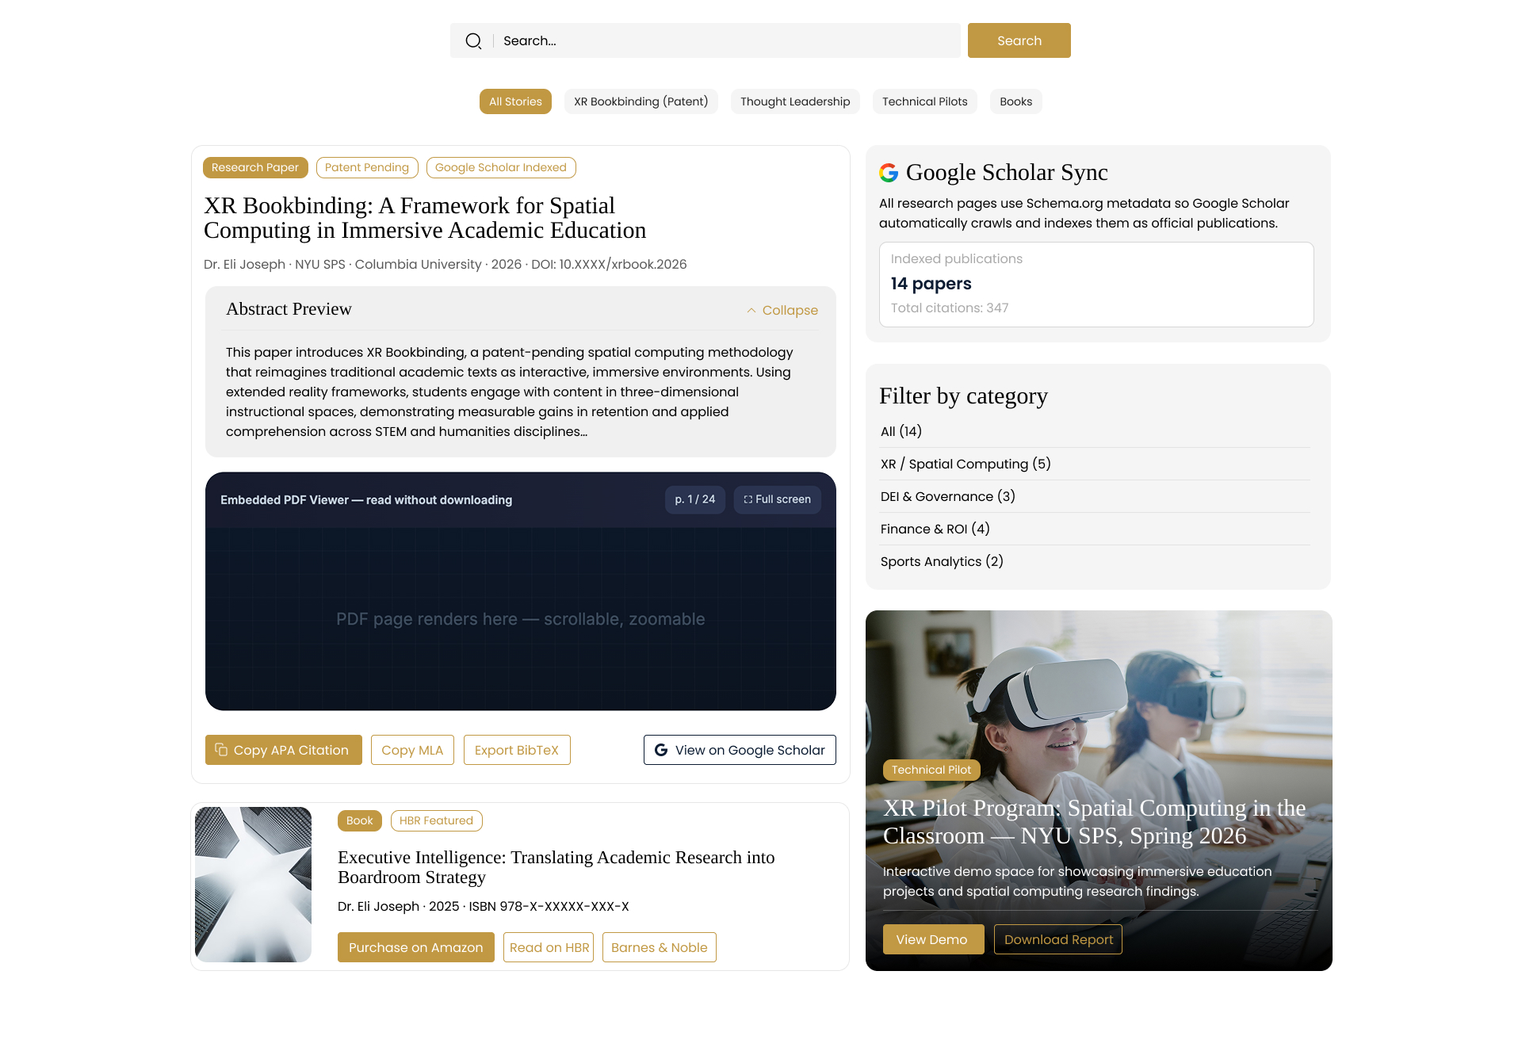Filter by XR / Spatial Computing (5)
Screen dimensions: 1522x1059
click(1095, 464)
